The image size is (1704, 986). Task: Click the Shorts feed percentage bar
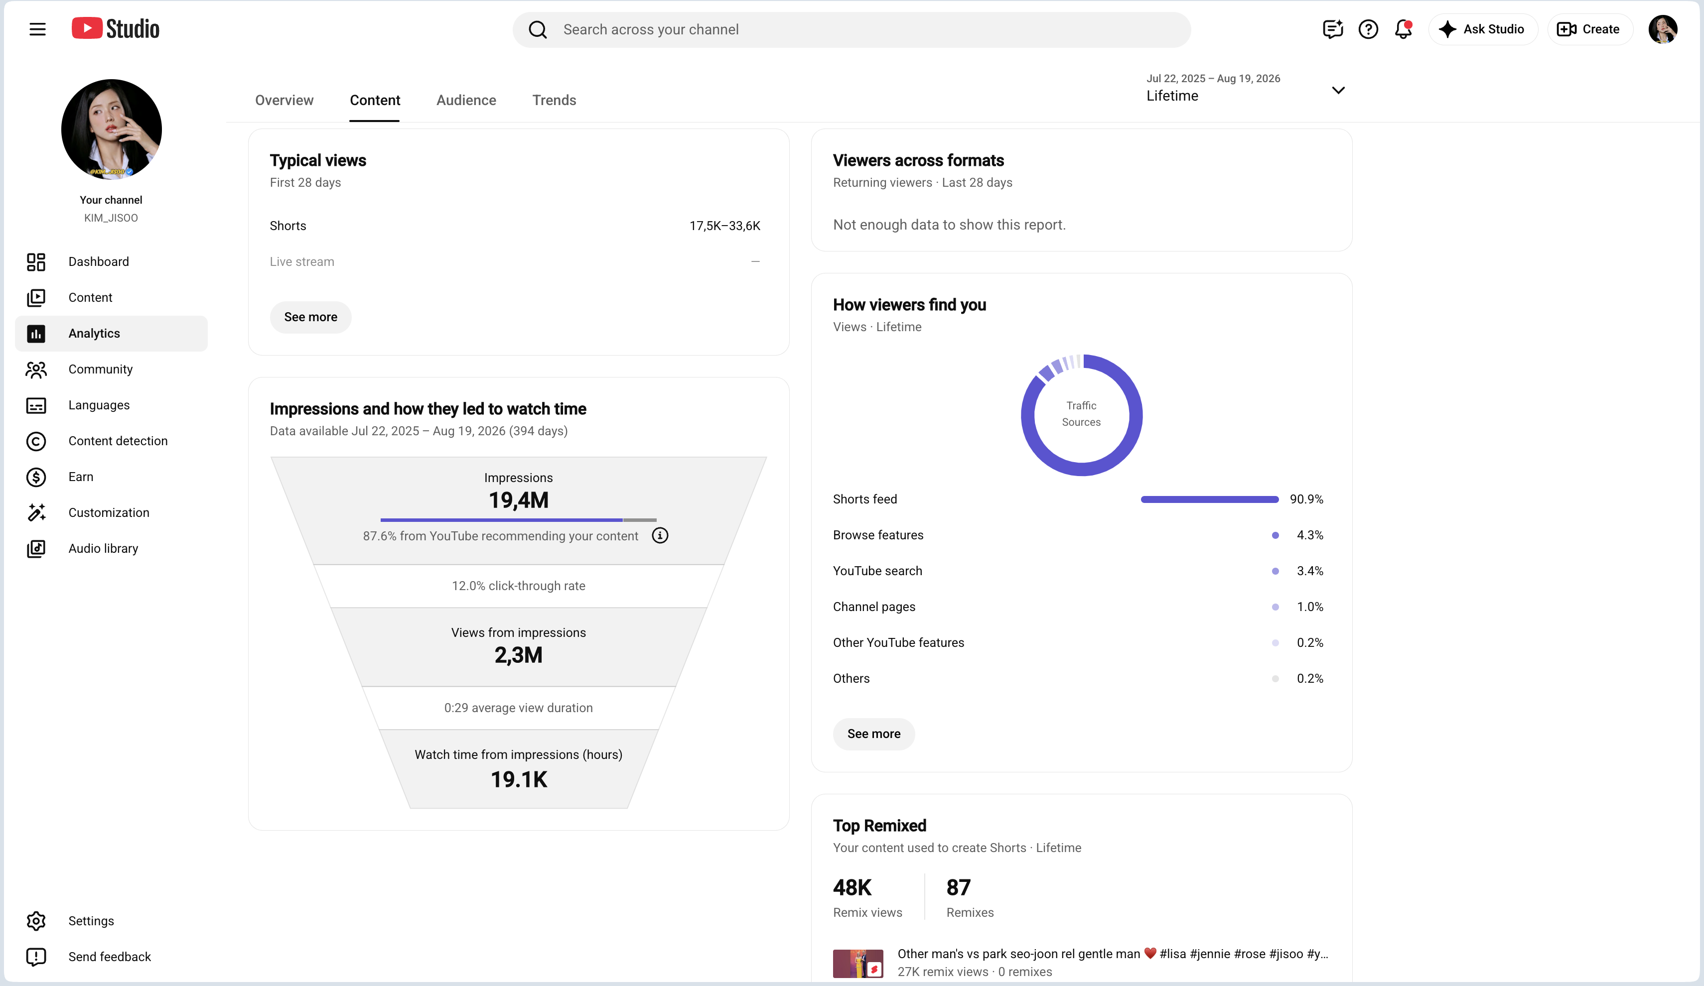click(x=1209, y=499)
